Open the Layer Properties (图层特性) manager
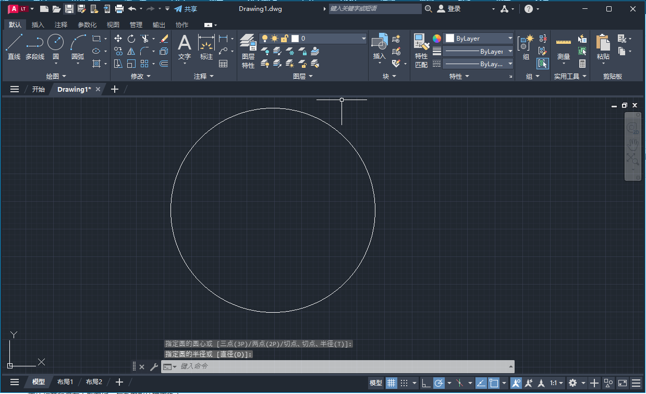The width and height of the screenshot is (646, 394). tap(248, 46)
